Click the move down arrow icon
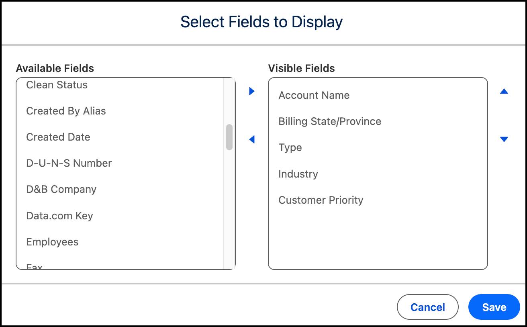Screen dimensions: 527x327 [x=504, y=139]
